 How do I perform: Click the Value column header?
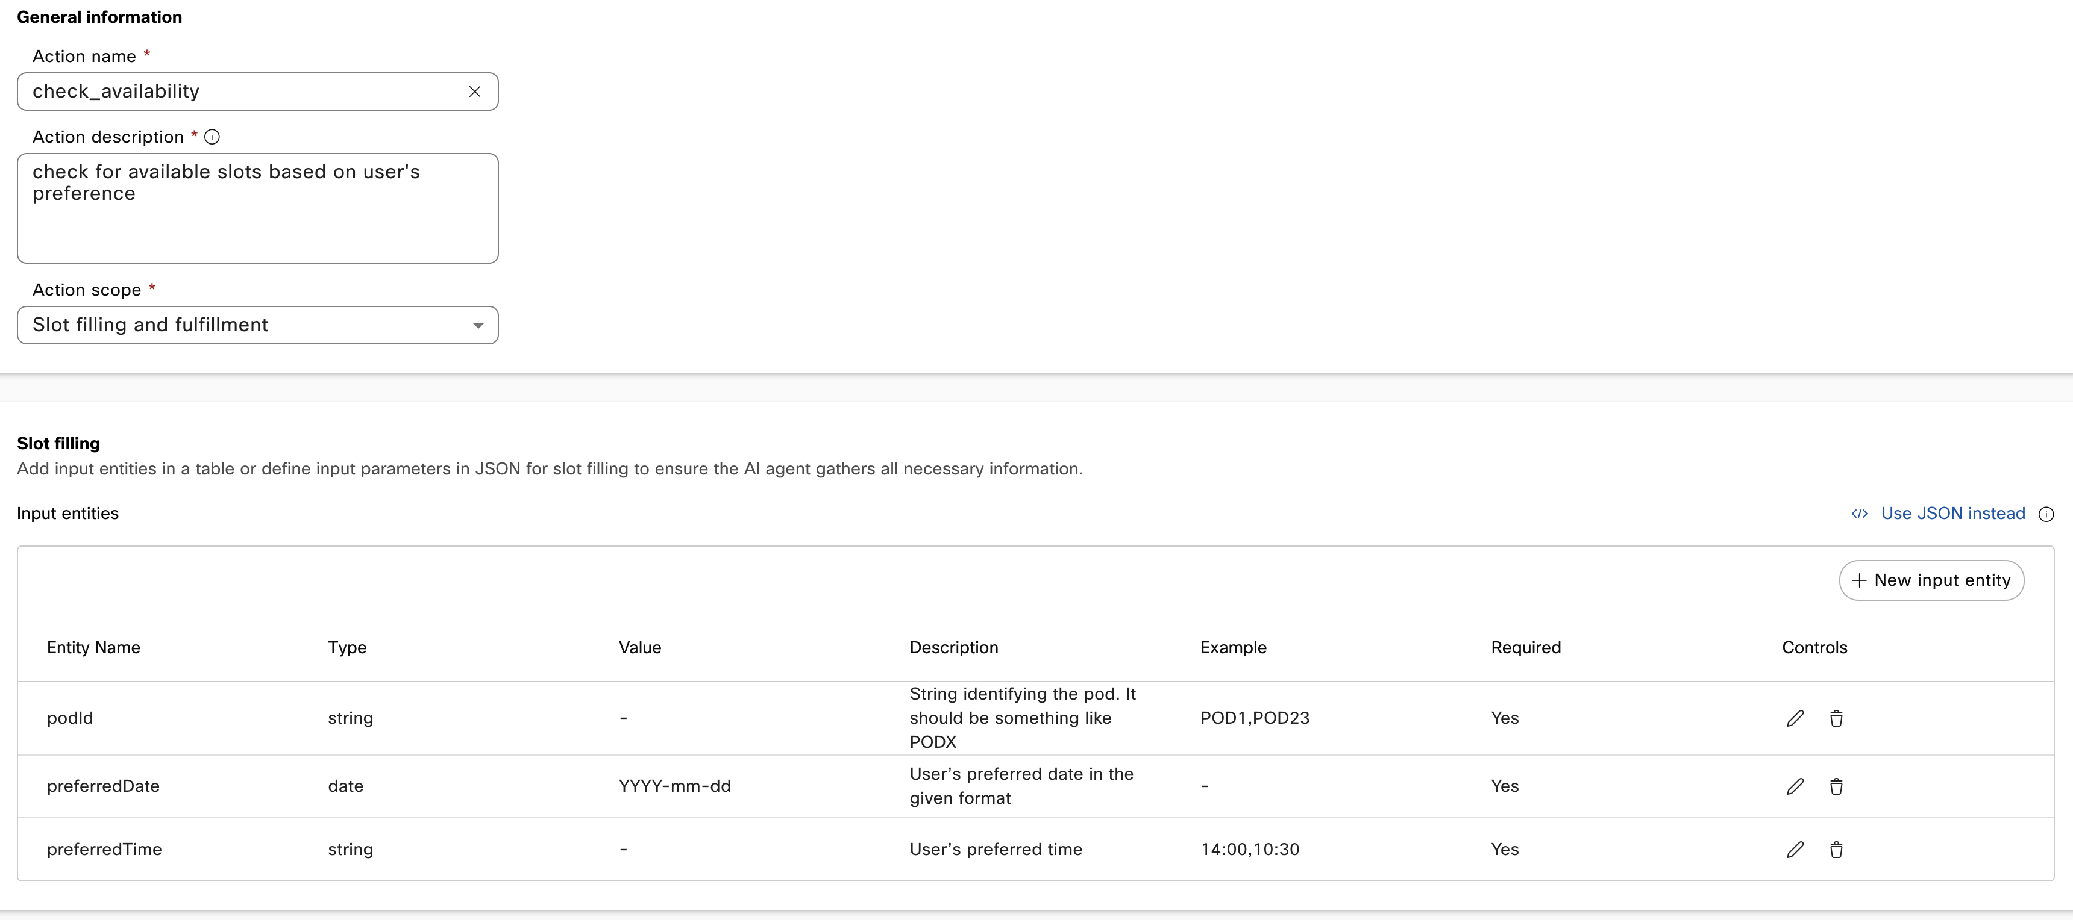pyautogui.click(x=640, y=648)
